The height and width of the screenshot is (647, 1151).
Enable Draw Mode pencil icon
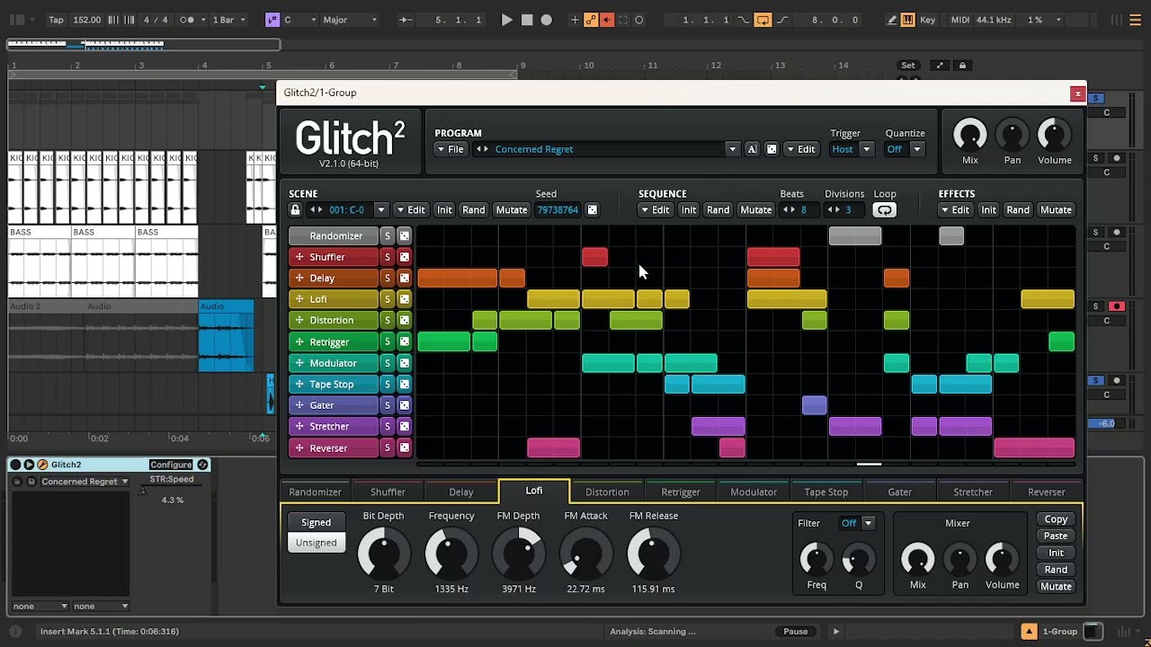892,20
